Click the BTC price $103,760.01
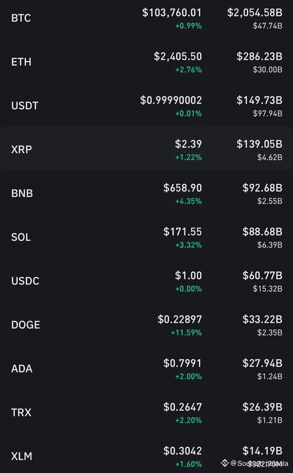The height and width of the screenshot is (473, 293). pos(172,13)
